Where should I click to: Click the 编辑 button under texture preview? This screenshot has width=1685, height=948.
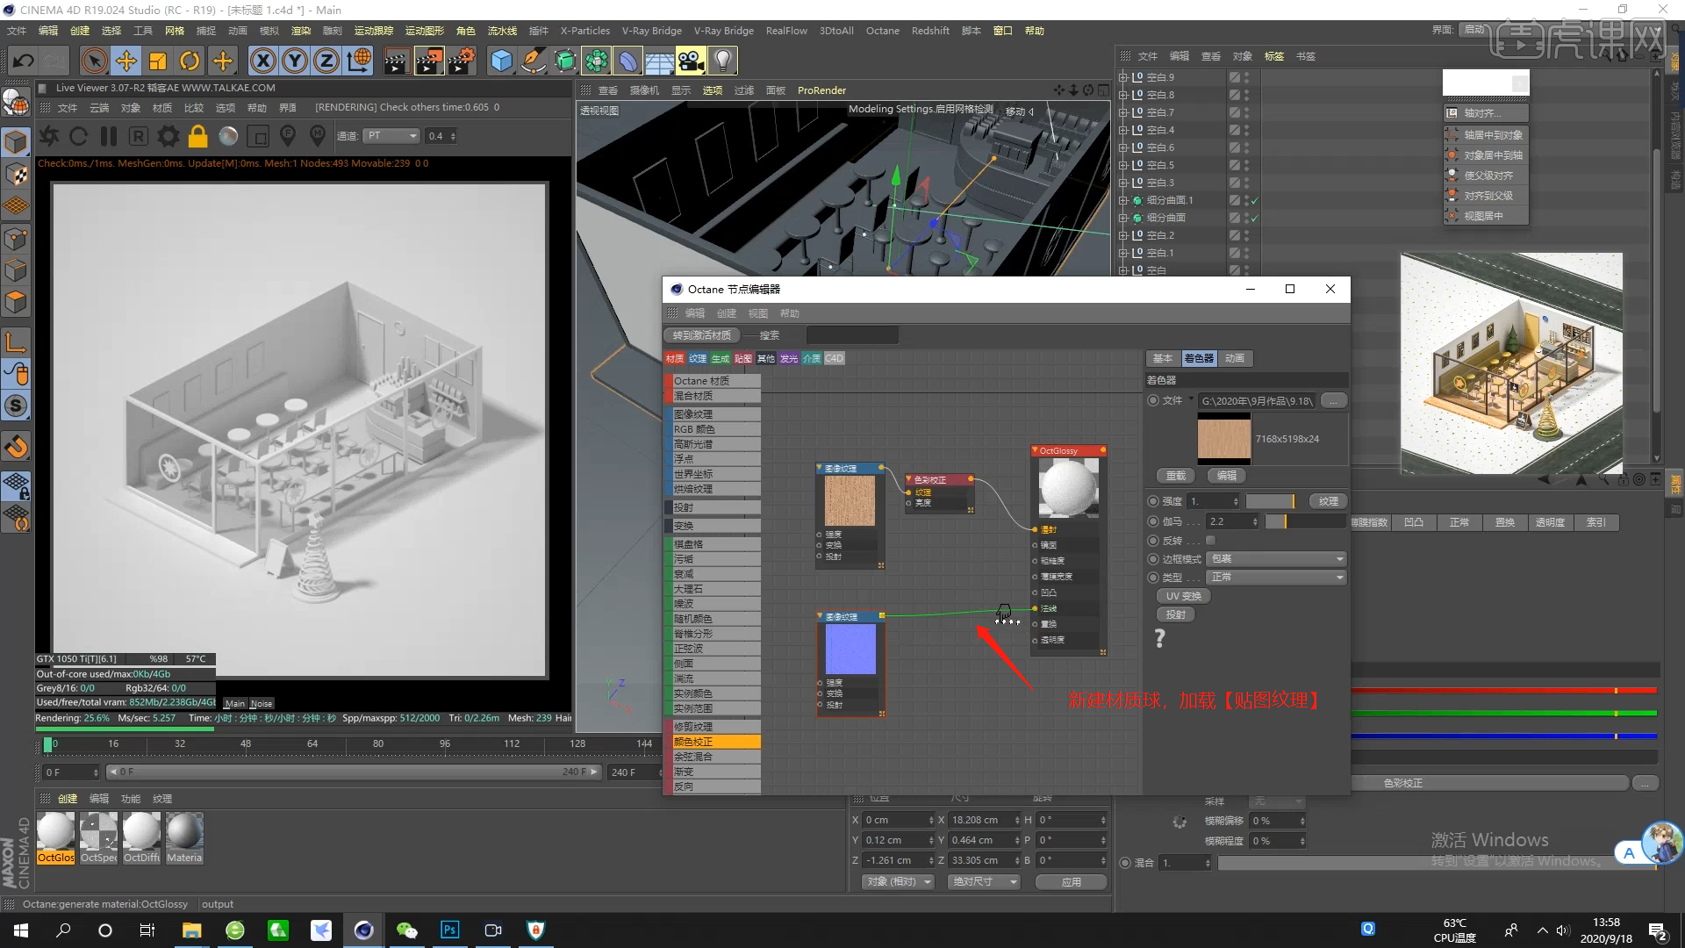click(1227, 476)
